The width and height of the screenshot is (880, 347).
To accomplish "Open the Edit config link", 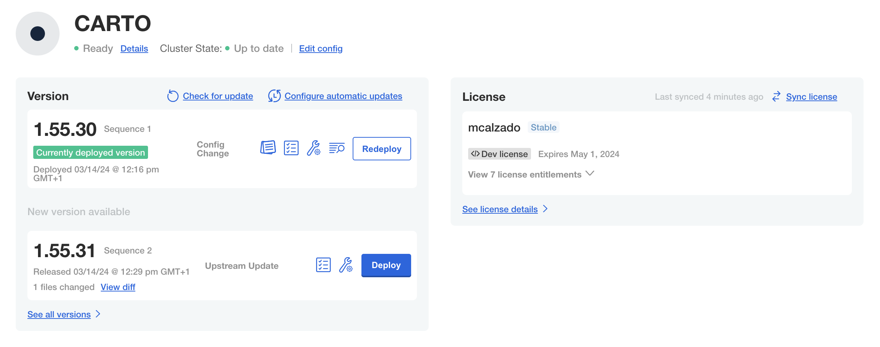I will 320,49.
